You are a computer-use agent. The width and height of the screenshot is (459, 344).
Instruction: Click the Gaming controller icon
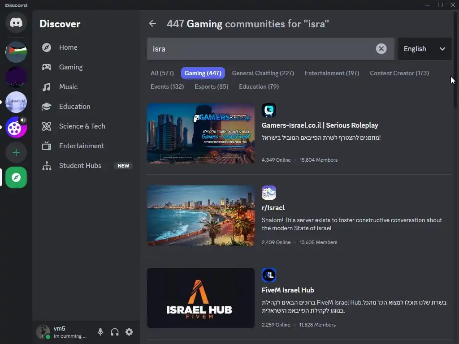click(47, 67)
